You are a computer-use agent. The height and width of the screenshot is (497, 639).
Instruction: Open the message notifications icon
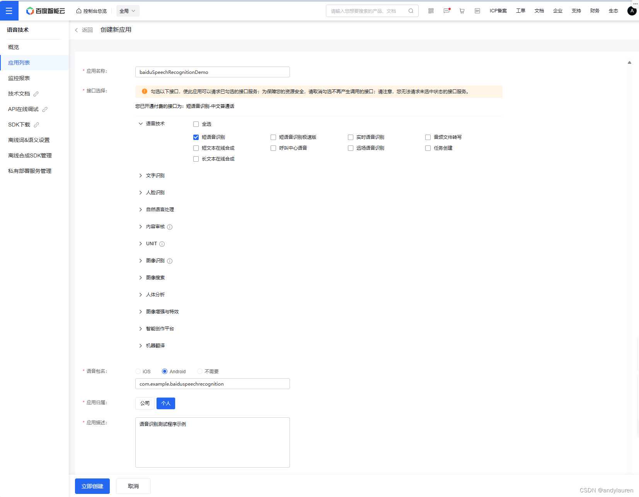click(446, 11)
